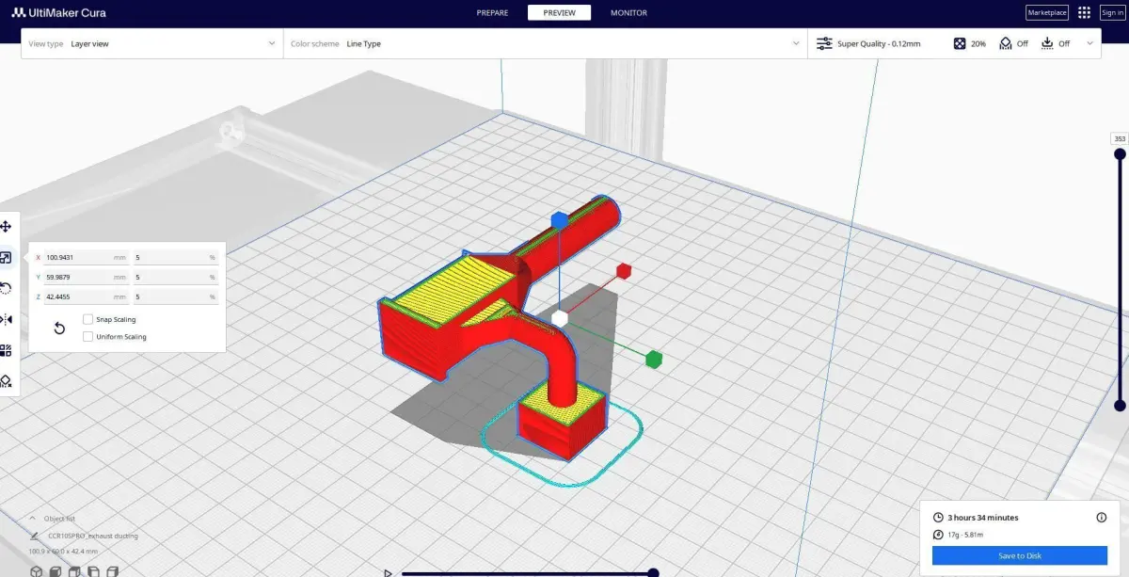Switch to top view cube icon

tap(74, 570)
